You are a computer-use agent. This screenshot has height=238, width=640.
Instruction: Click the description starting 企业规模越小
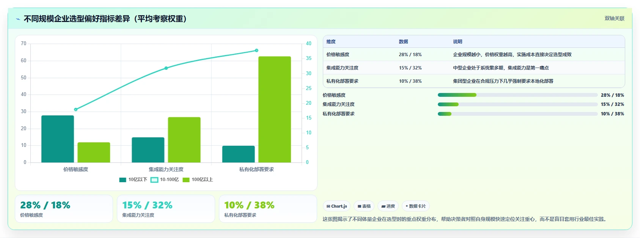click(x=512, y=55)
